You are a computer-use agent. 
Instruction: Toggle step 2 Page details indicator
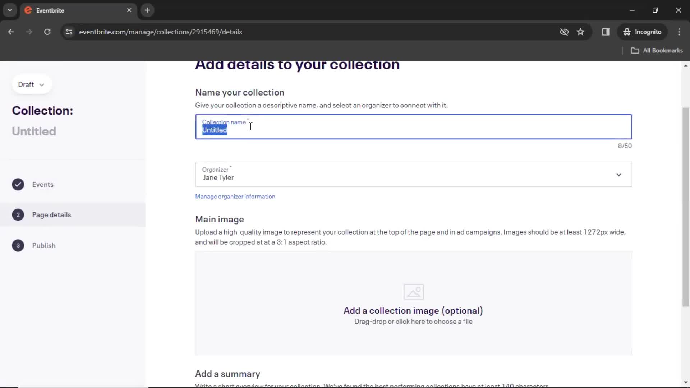(x=18, y=214)
